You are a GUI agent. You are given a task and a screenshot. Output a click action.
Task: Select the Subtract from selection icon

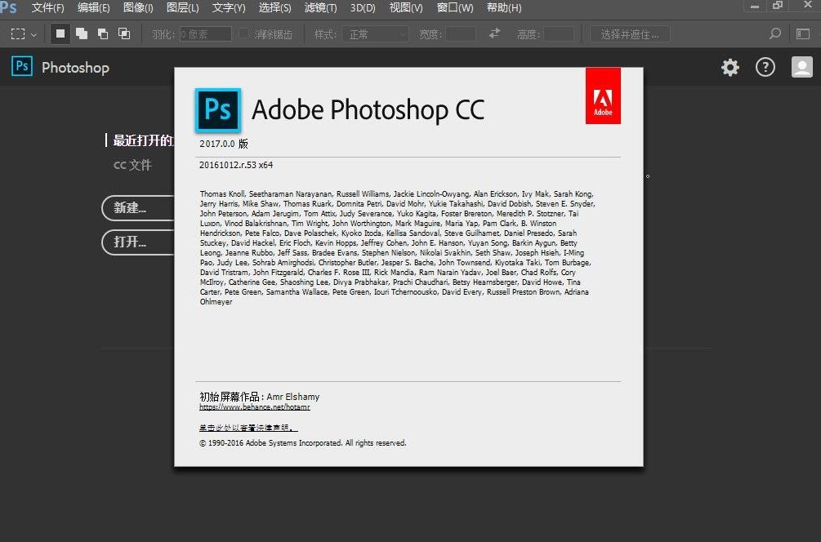pos(103,34)
